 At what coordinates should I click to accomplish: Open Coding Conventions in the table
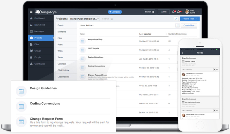click(x=97, y=66)
